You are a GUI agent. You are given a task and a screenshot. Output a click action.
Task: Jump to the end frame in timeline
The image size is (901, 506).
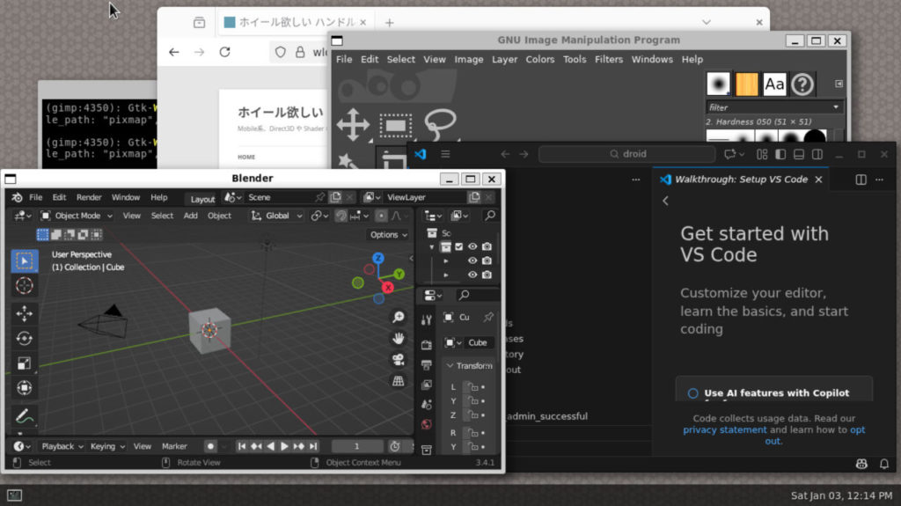(x=313, y=446)
